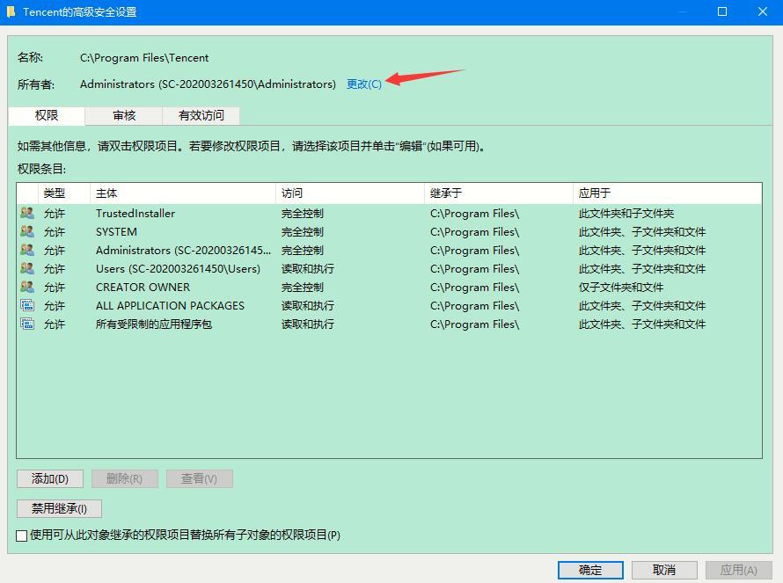783x583 pixels.
Task: Click the flag icon in the title bar
Action: click(x=11, y=11)
